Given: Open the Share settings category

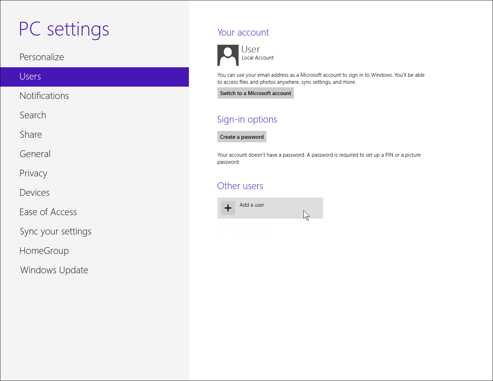Looking at the screenshot, I should tap(94, 135).
